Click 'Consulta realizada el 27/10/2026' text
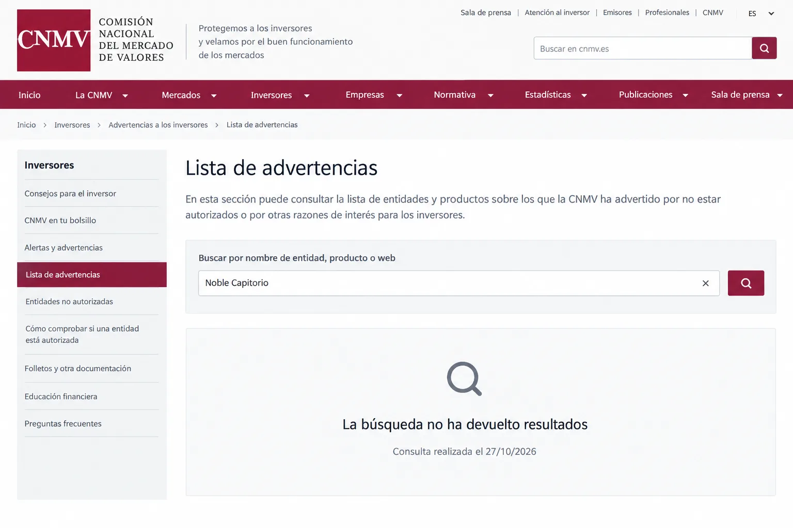Screen dimensions: 793x528 pos(465,452)
